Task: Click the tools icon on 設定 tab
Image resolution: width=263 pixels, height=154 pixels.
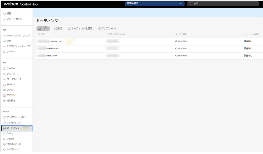Action: coord(56,29)
